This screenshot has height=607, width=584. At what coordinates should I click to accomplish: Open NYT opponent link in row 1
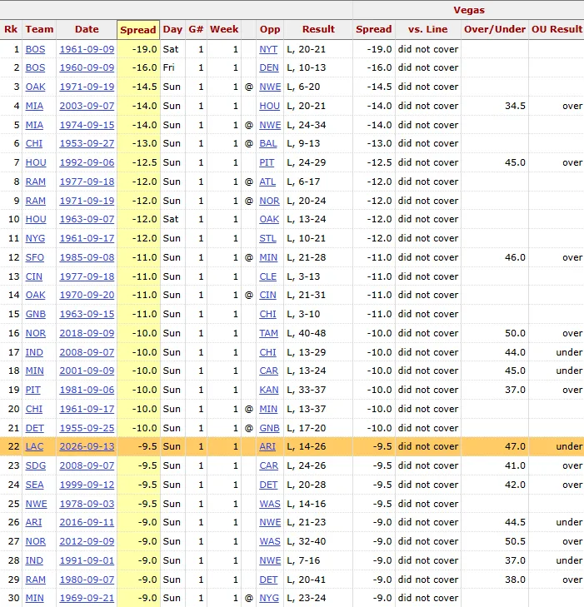click(x=268, y=50)
